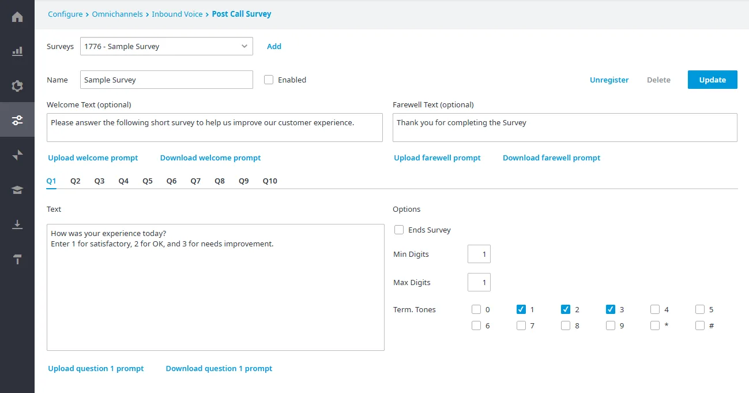Go to Omnichannels breadcrumb
749x393 pixels.
117,14
